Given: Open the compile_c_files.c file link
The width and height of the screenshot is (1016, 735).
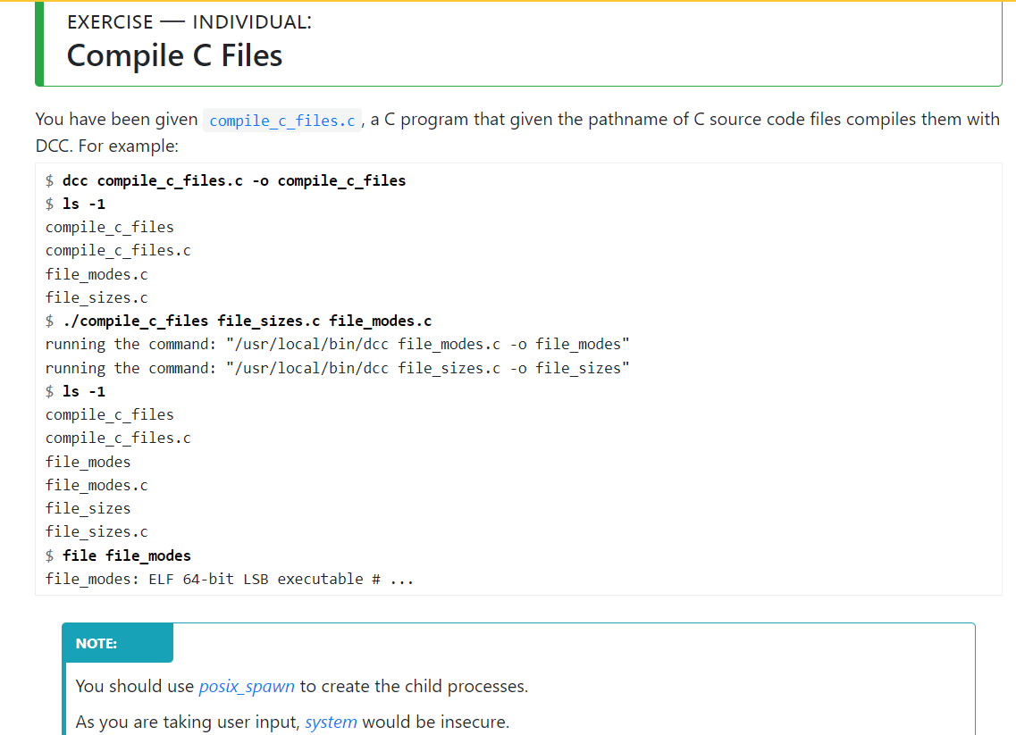Looking at the screenshot, I should coord(281,120).
